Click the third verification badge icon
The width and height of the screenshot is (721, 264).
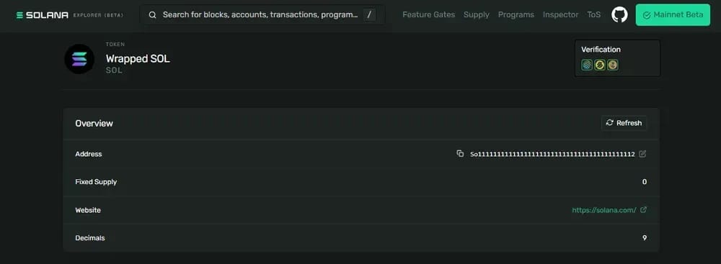[x=612, y=65]
